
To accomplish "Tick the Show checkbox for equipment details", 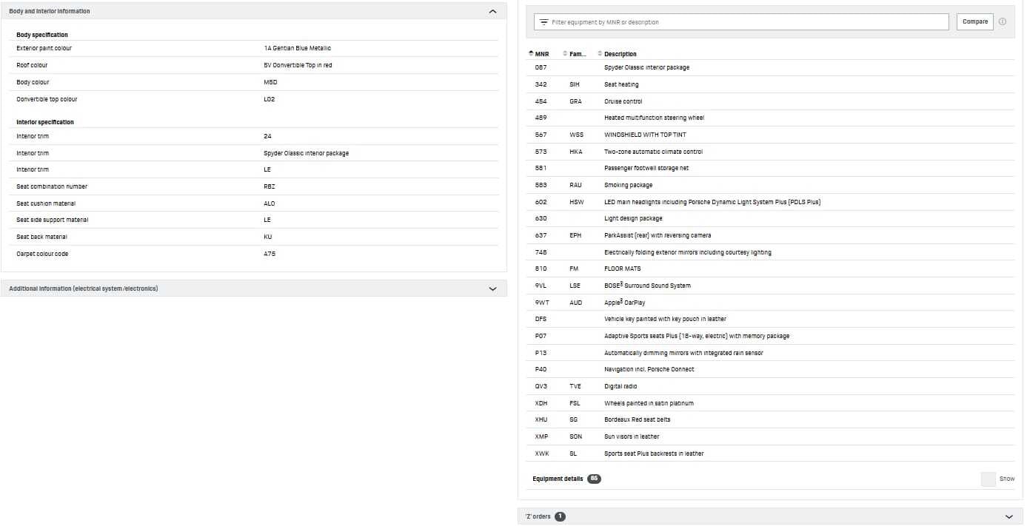I will coord(988,479).
